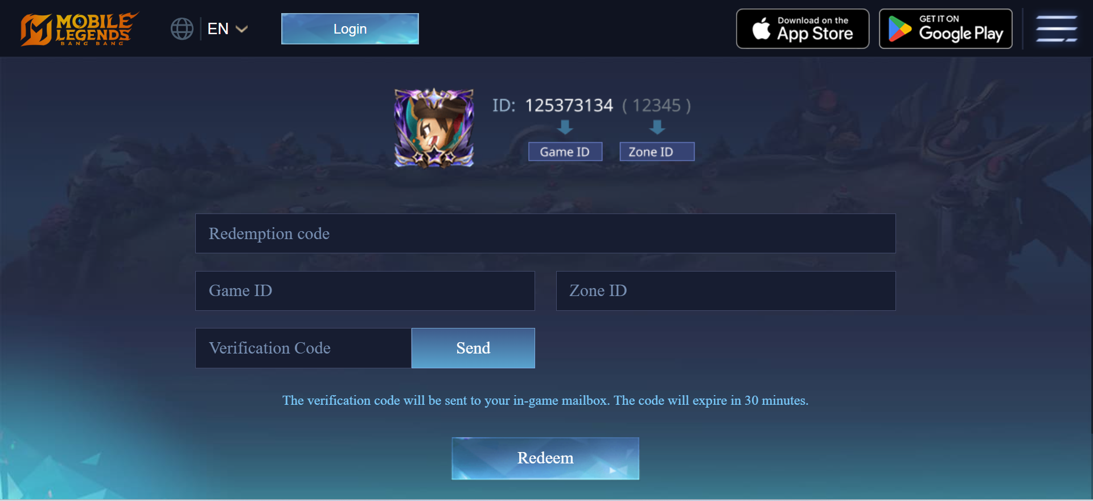
Task: Open the Get it on Google Play badge
Action: [946, 29]
